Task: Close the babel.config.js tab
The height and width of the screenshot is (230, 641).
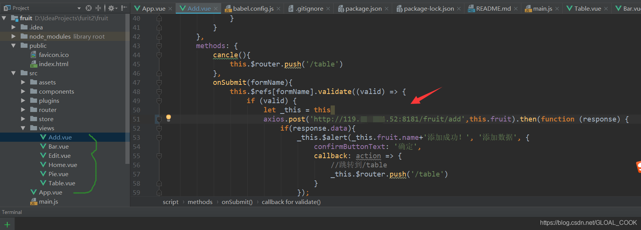Action: (279, 9)
